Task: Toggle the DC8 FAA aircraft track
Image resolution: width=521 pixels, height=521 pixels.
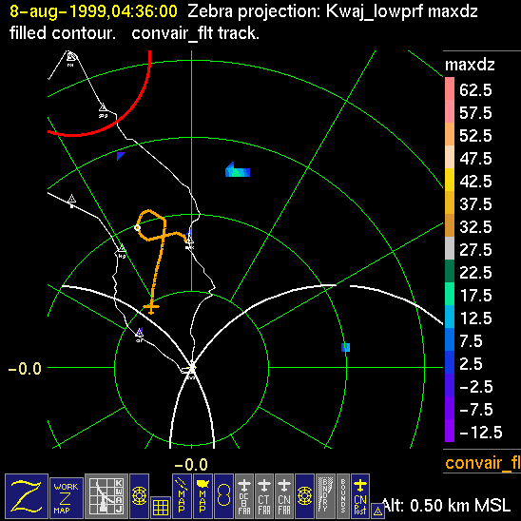Action: 244,496
